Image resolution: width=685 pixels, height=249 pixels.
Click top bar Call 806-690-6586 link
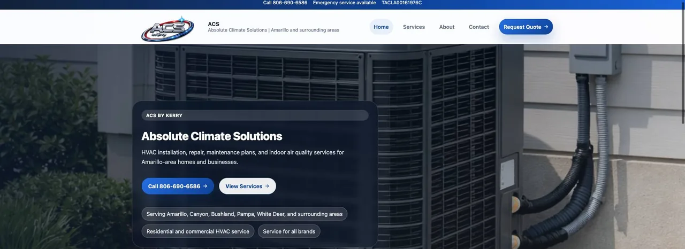(x=285, y=3)
